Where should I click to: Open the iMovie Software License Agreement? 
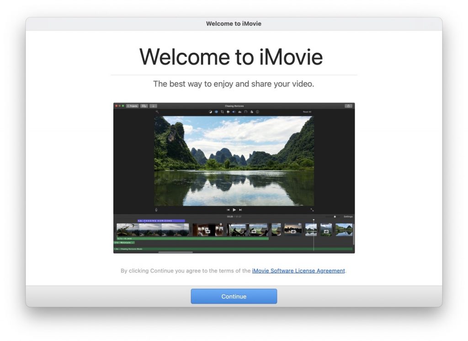299,270
